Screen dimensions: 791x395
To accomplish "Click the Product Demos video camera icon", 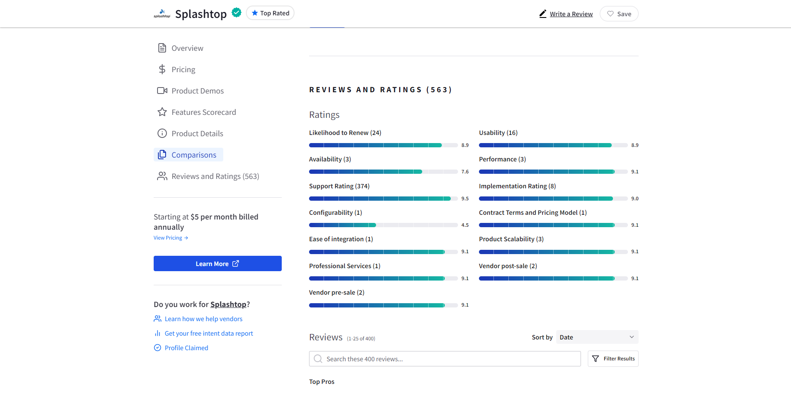I will 162,91.
